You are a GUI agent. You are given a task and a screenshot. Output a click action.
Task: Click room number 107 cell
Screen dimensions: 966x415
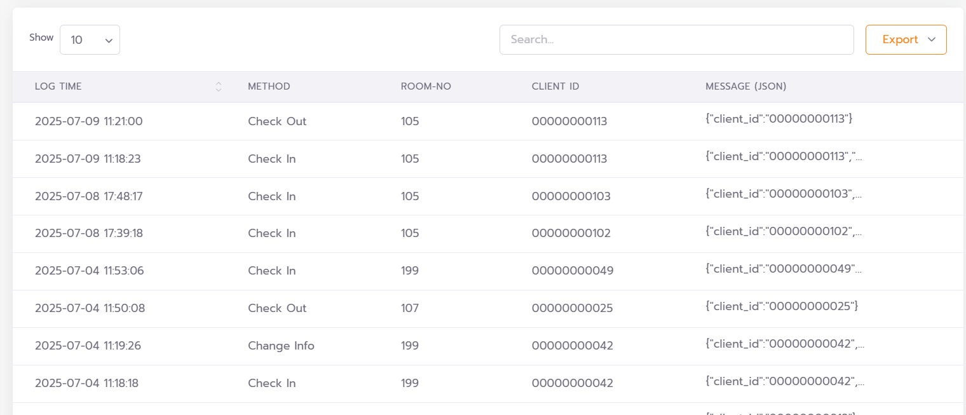tap(410, 308)
